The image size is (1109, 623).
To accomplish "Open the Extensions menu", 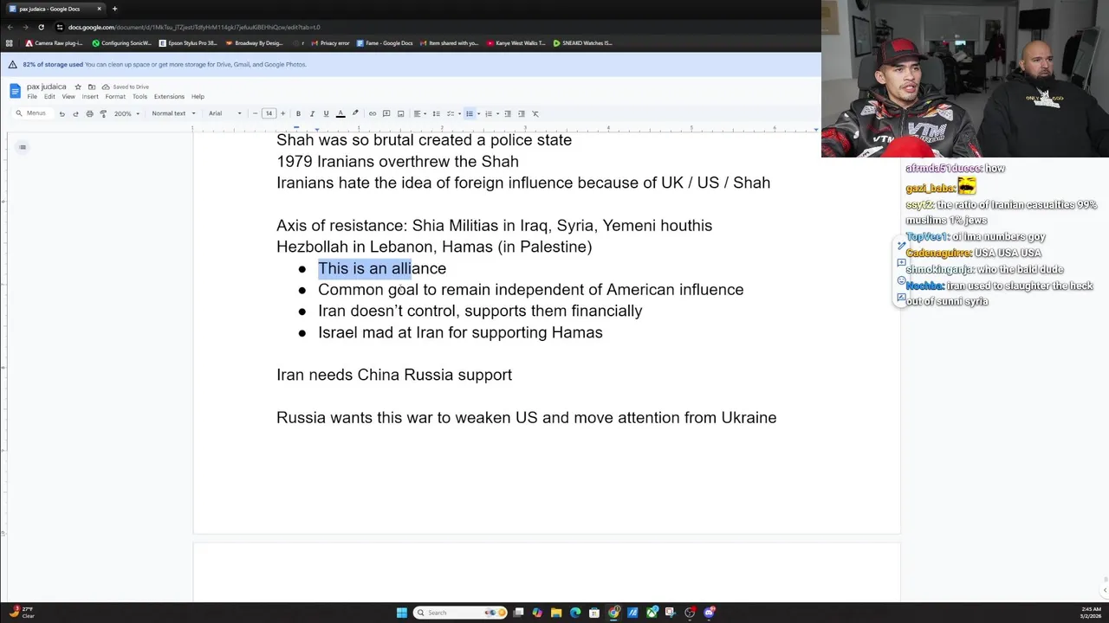I will (169, 97).
